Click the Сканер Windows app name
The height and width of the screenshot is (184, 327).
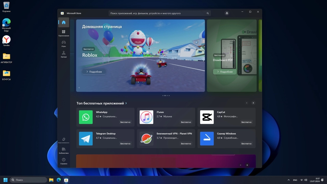226,134
